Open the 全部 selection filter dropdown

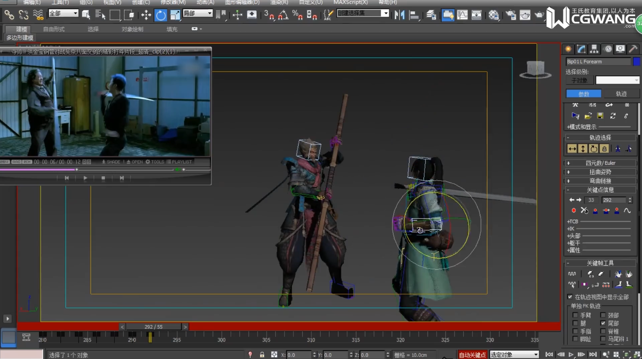(63, 13)
